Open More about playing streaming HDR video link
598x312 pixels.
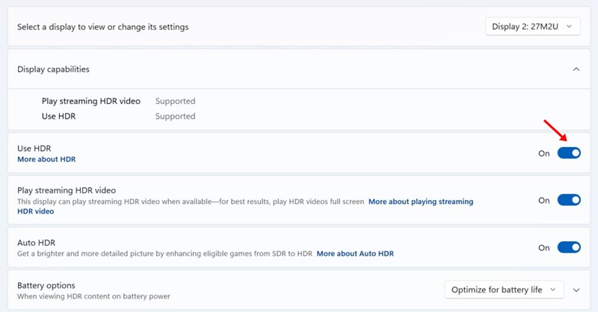pos(420,202)
